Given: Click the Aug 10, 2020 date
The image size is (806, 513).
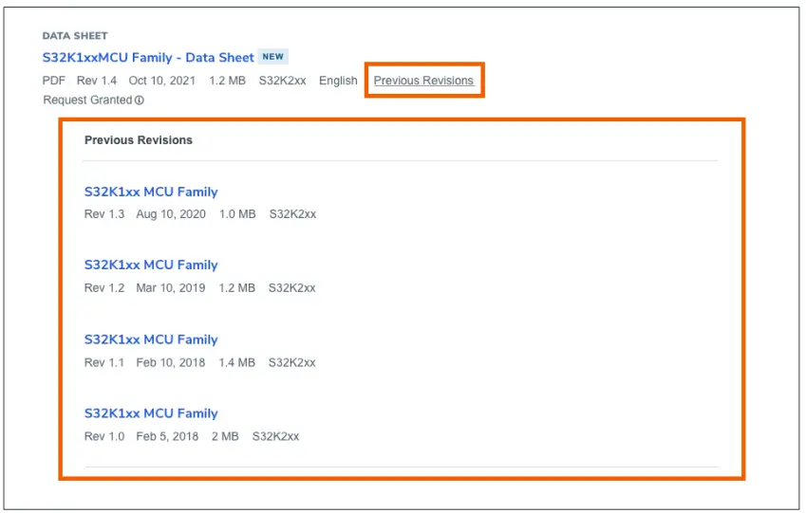Looking at the screenshot, I should tap(171, 214).
